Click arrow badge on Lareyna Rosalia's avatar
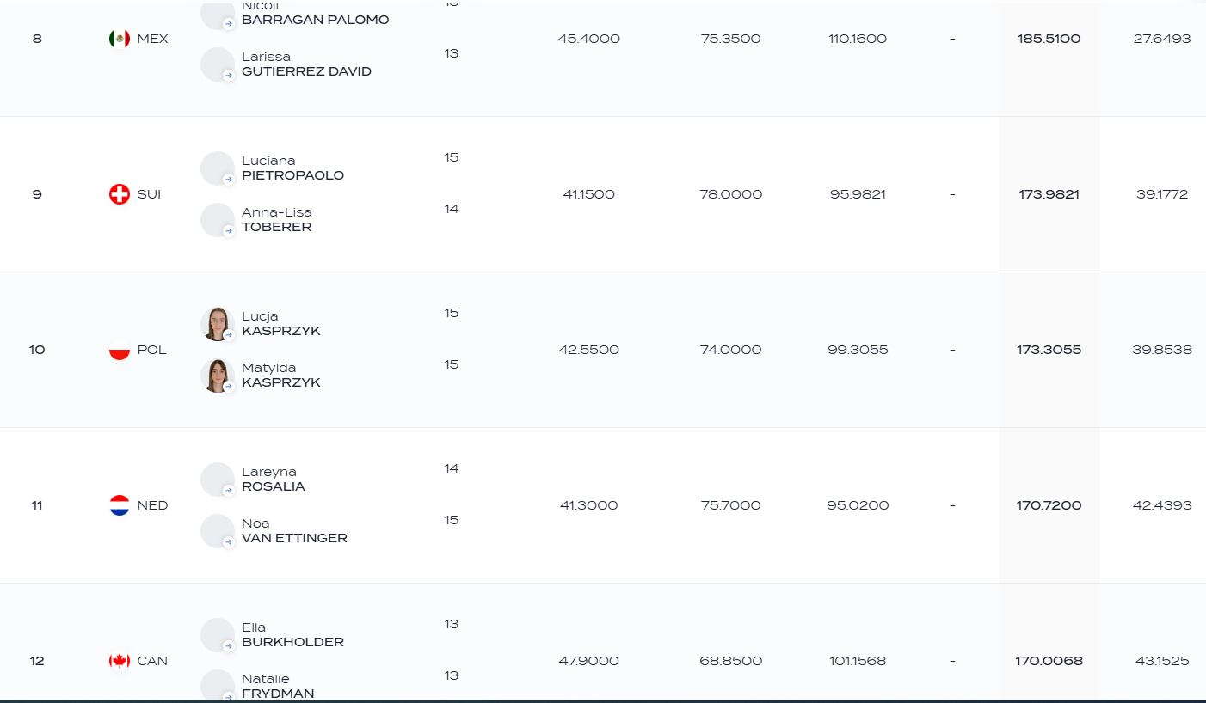The width and height of the screenshot is (1206, 703). click(x=229, y=491)
